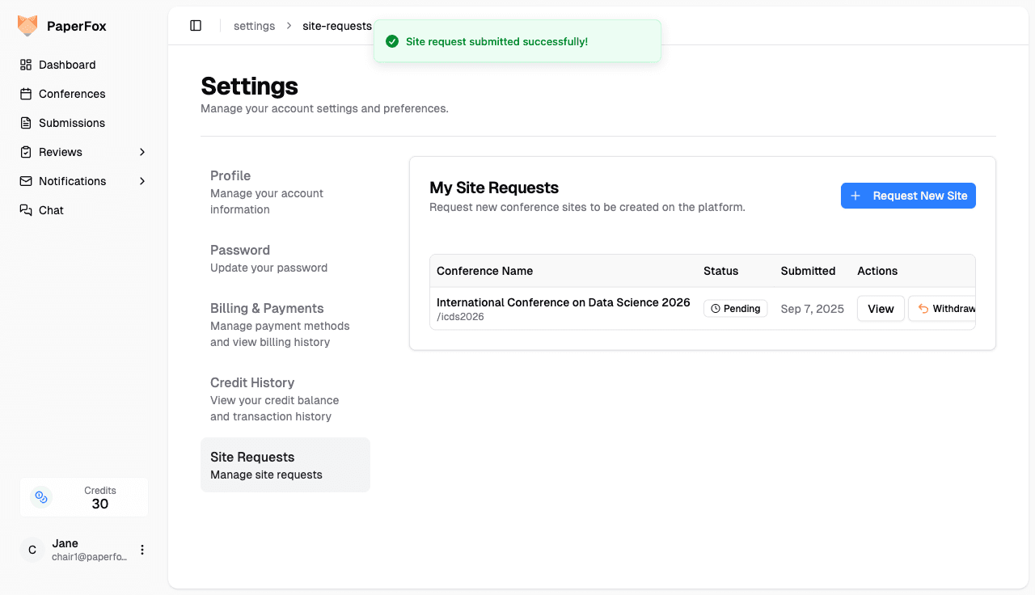
Task: Click Jane's avatar circle
Action: click(32, 550)
